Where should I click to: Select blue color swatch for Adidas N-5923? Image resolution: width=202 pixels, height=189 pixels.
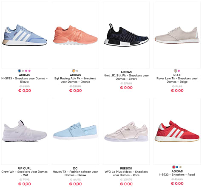[20, 71]
